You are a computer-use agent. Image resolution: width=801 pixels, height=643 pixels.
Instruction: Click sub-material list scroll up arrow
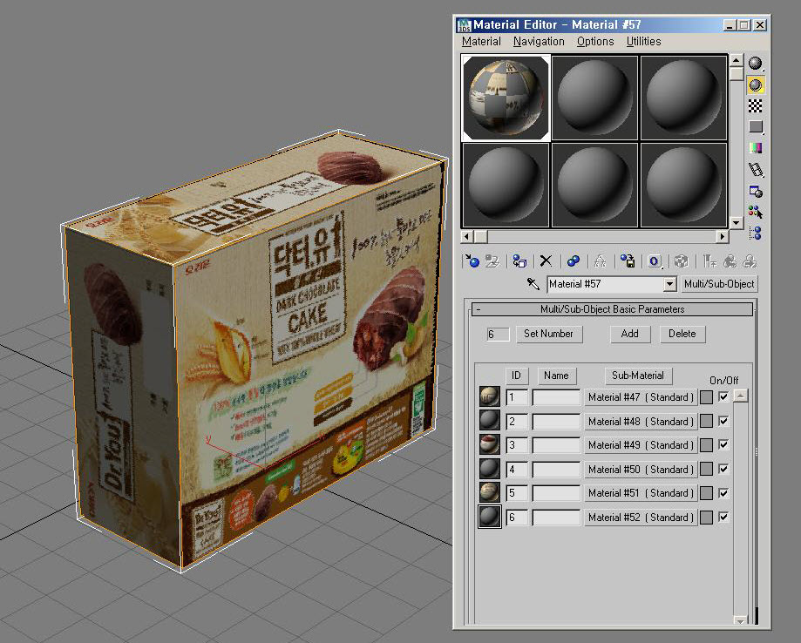pyautogui.click(x=741, y=396)
